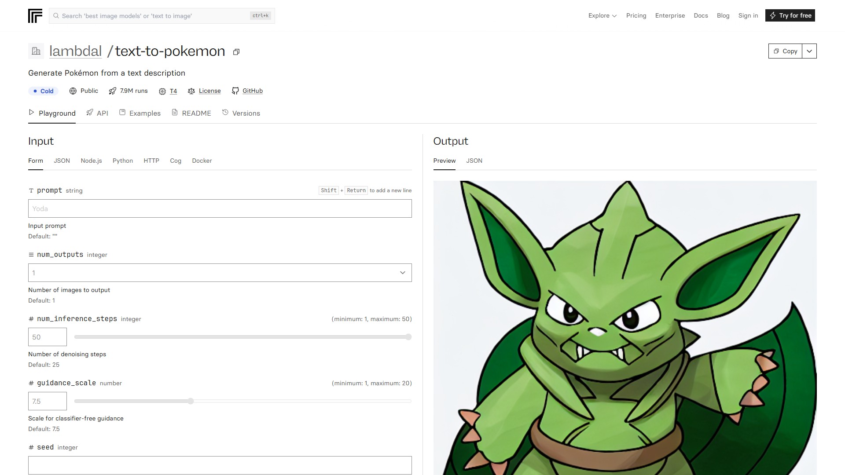Copy model name via clipboard icon beside title
The width and height of the screenshot is (845, 475).
point(236,52)
